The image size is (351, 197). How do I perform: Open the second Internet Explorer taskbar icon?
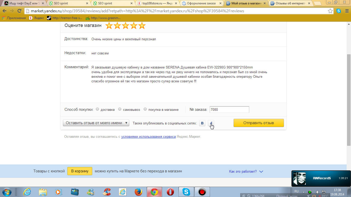[123, 192]
